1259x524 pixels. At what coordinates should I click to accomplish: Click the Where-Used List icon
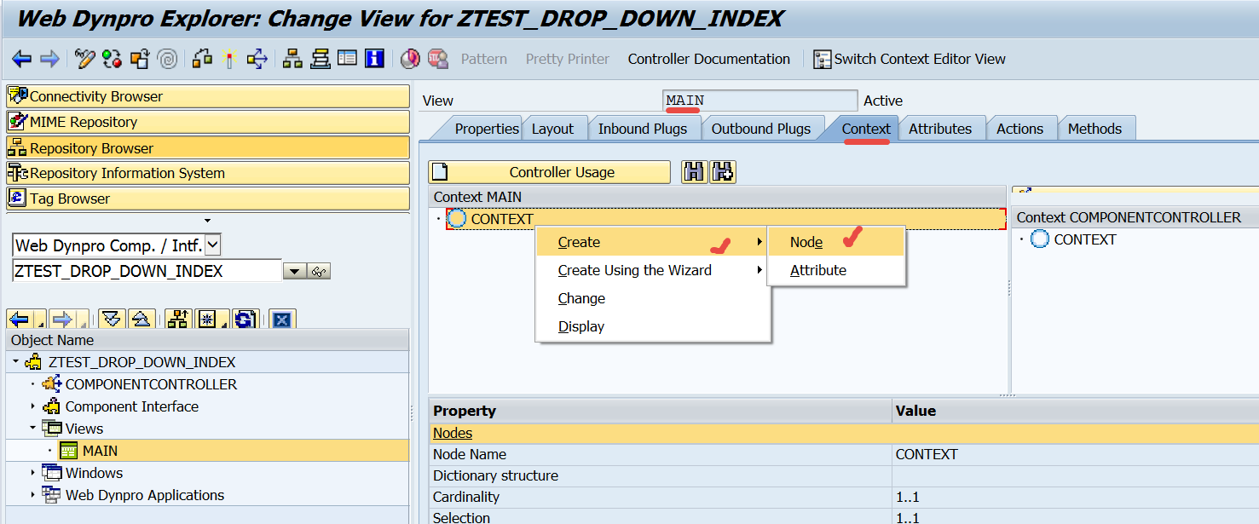[x=257, y=59]
